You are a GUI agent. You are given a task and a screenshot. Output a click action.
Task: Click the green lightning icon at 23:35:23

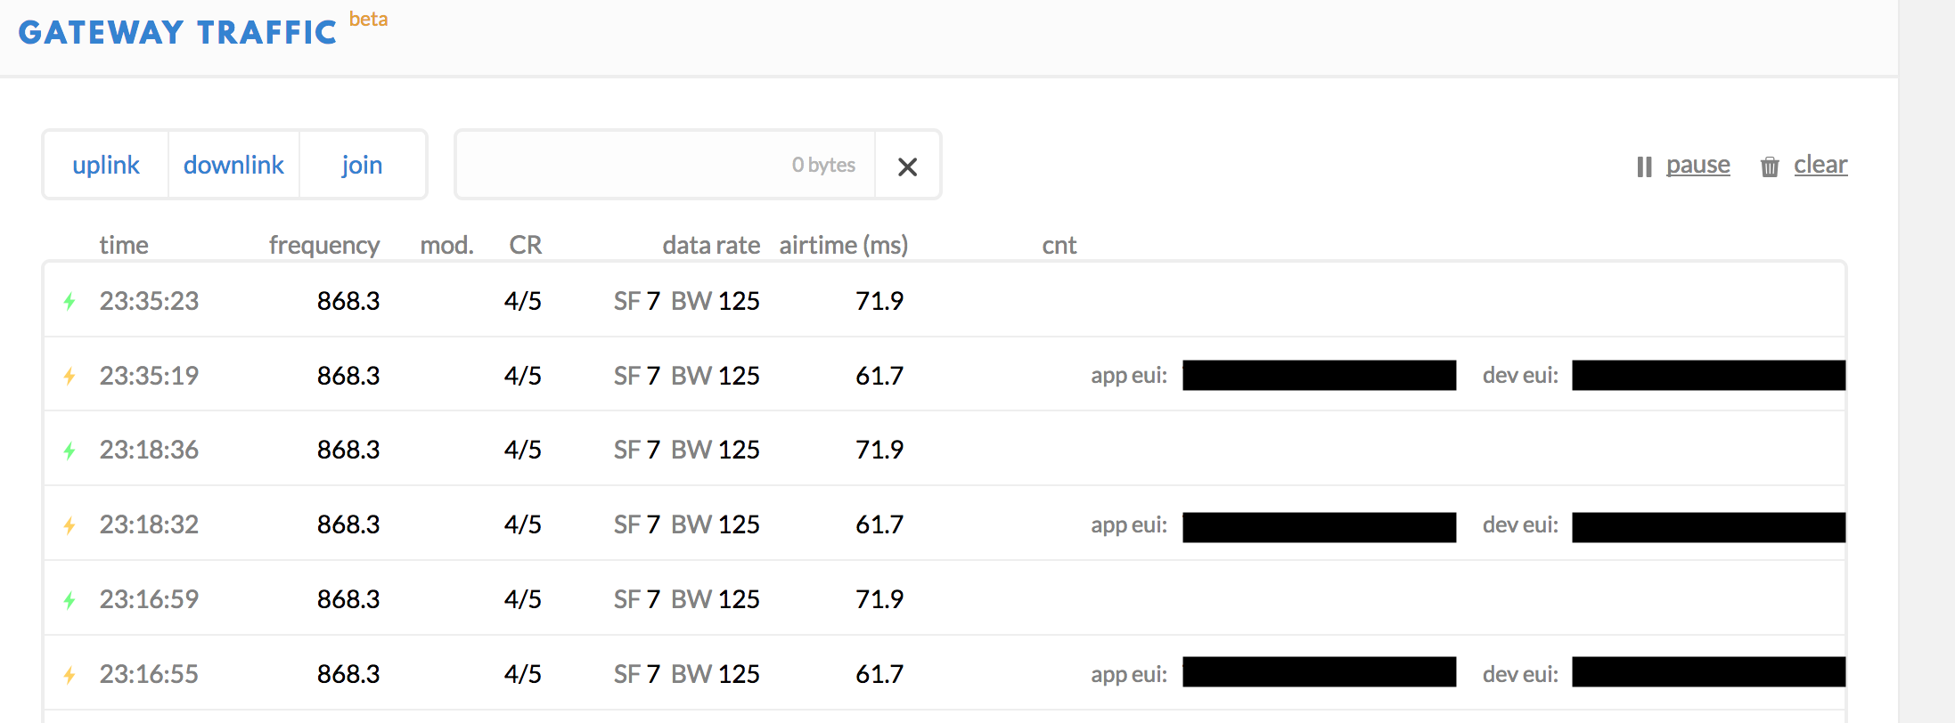pyautogui.click(x=70, y=302)
